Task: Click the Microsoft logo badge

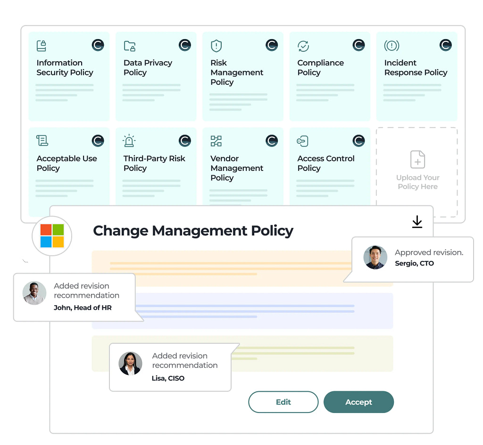Action: tap(52, 235)
